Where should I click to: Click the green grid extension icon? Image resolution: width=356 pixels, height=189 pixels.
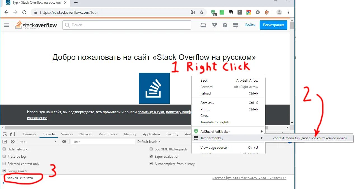[x=222, y=12]
